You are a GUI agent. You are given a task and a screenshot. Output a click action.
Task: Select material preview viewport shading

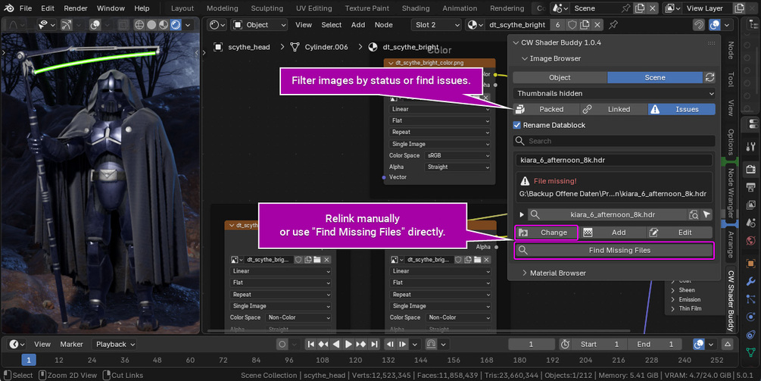pyautogui.click(x=164, y=25)
